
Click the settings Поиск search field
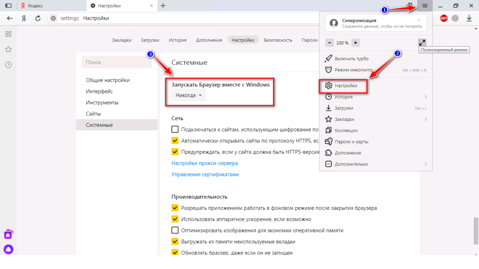(x=116, y=62)
